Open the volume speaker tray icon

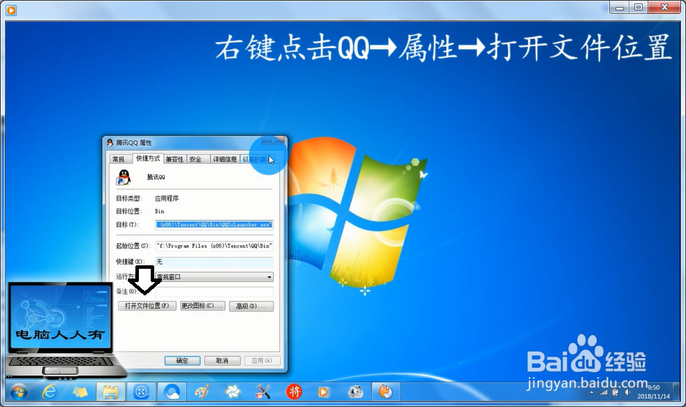pos(627,392)
